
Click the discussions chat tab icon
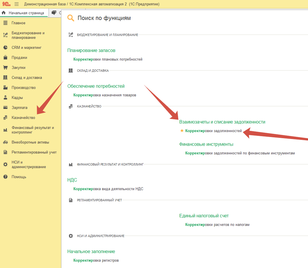pyautogui.click(x=54, y=13)
